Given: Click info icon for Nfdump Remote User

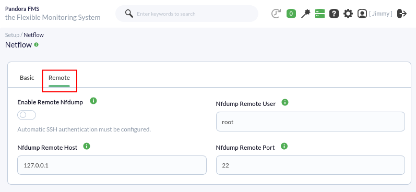Looking at the screenshot, I should [x=285, y=102].
